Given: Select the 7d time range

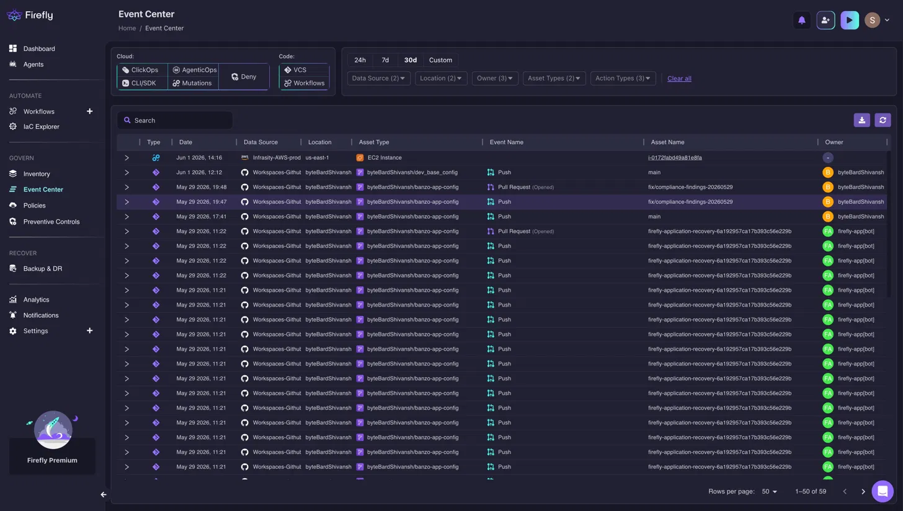Looking at the screenshot, I should pyautogui.click(x=385, y=60).
